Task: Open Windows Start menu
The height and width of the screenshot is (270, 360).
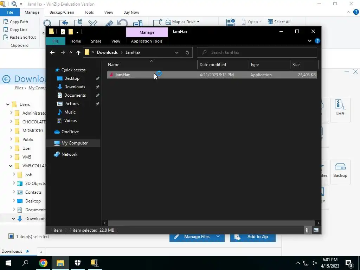Action: [x=8, y=263]
